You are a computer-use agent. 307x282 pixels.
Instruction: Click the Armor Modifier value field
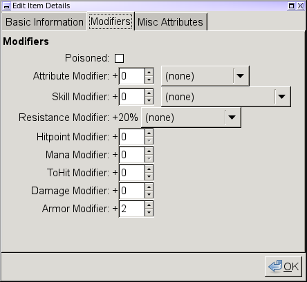[x=132, y=209]
